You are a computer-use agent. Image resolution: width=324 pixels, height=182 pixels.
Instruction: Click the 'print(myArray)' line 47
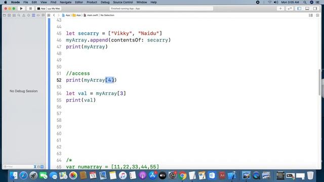[87, 47]
